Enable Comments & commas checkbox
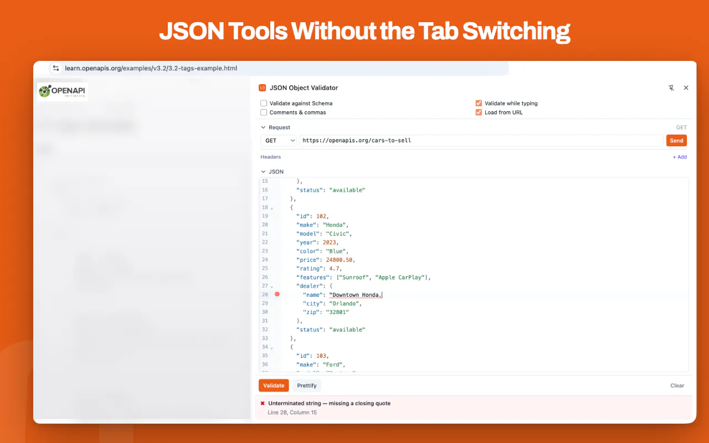The width and height of the screenshot is (709, 443). [264, 112]
